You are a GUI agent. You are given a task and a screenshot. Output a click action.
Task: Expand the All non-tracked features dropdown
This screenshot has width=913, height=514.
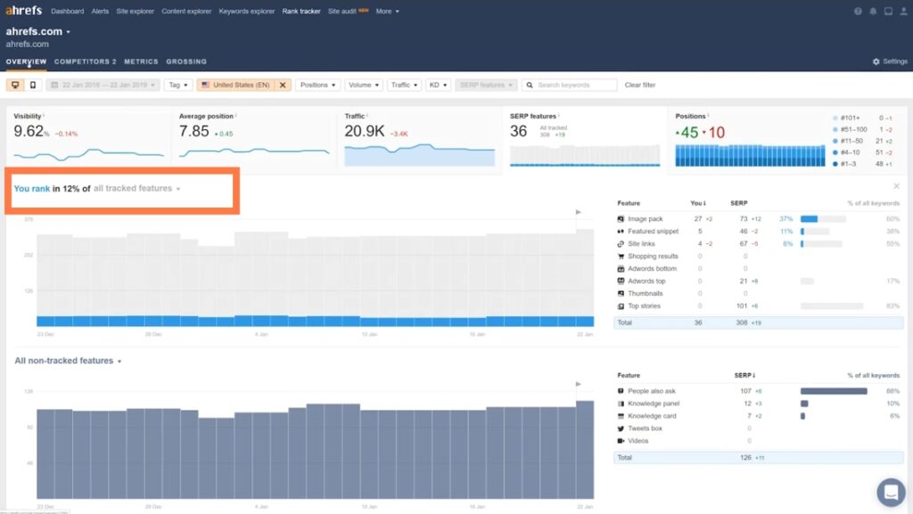(68, 361)
